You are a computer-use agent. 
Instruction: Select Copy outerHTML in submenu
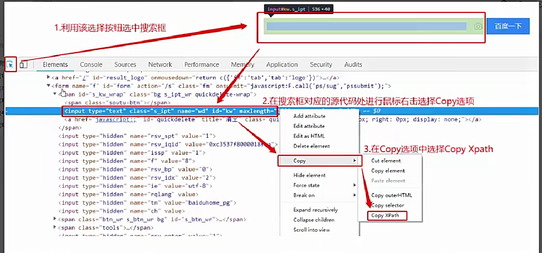(392, 195)
